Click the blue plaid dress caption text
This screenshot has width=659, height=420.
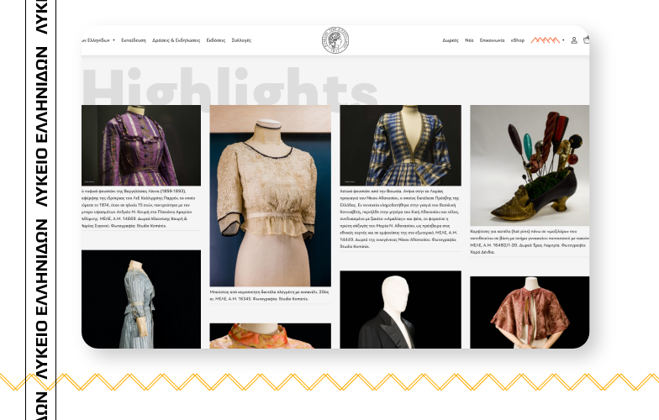(x=399, y=218)
